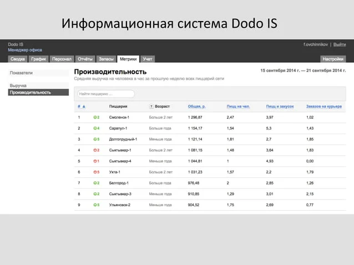This screenshot has height=265, width=354.
Task: Select the Метрики tab
Action: click(128, 59)
